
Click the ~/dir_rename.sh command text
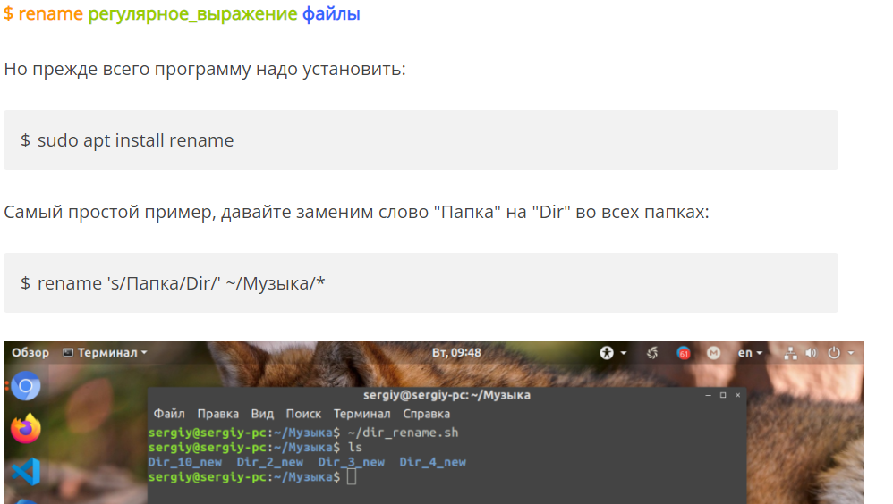coord(403,433)
